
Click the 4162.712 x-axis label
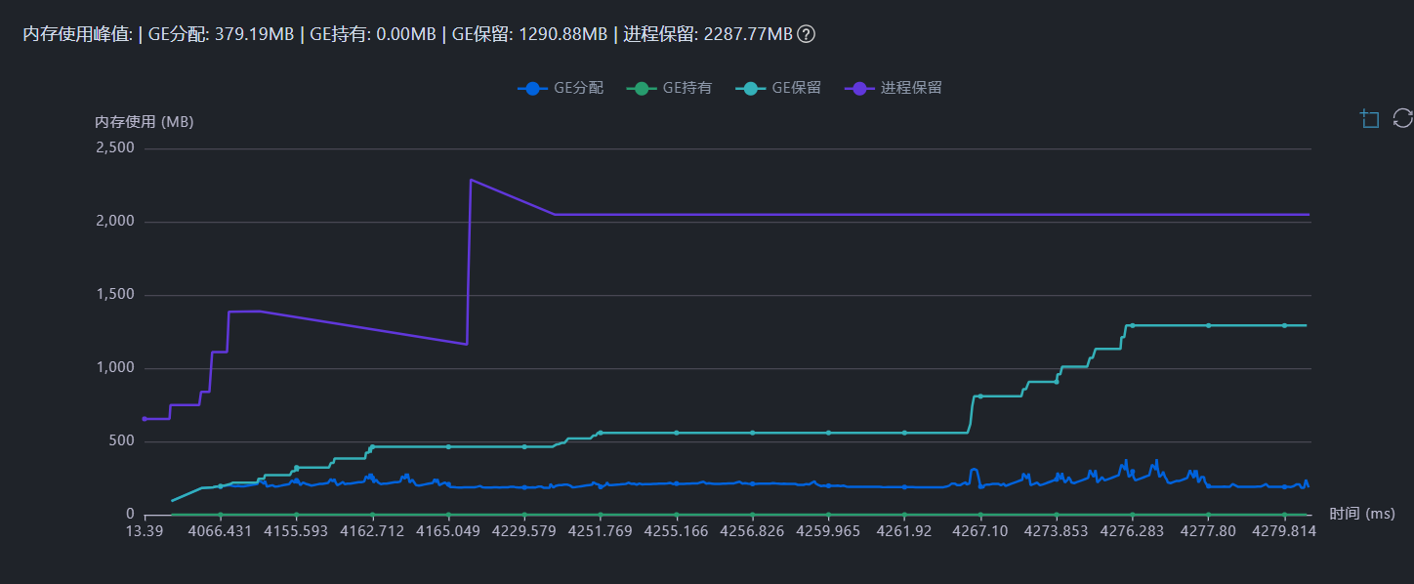(372, 531)
